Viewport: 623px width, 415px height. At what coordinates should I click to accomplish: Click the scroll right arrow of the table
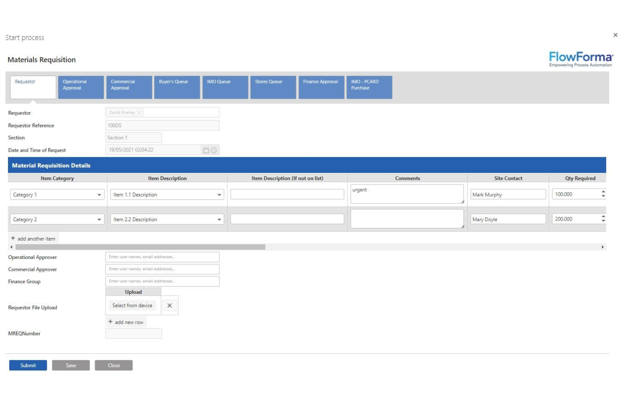[603, 247]
